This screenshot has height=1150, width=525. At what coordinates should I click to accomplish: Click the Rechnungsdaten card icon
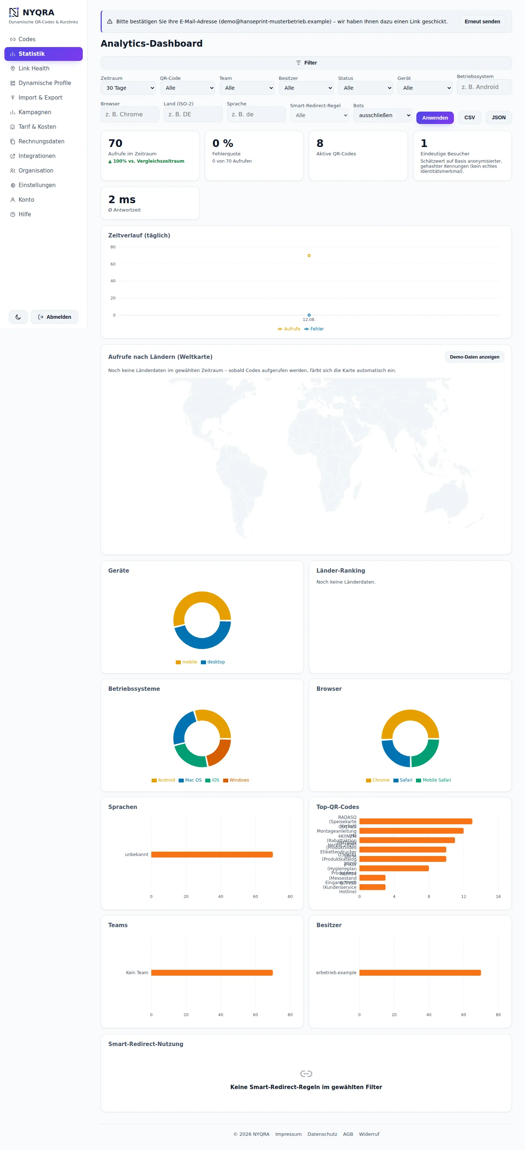pyautogui.click(x=12, y=142)
